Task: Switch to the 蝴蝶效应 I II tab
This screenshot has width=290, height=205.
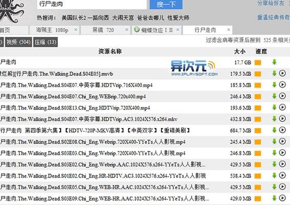Action: 157,30
